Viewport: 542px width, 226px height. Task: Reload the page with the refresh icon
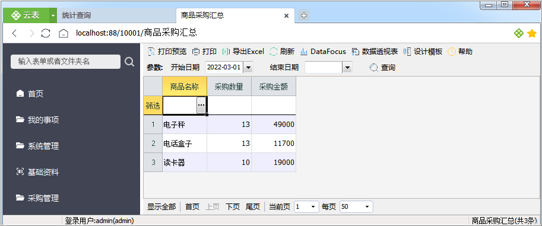click(46, 33)
